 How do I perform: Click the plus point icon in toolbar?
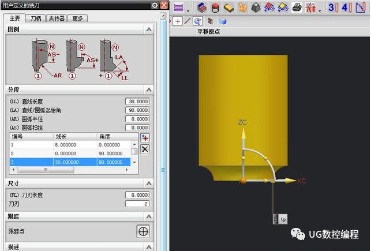coord(178,21)
